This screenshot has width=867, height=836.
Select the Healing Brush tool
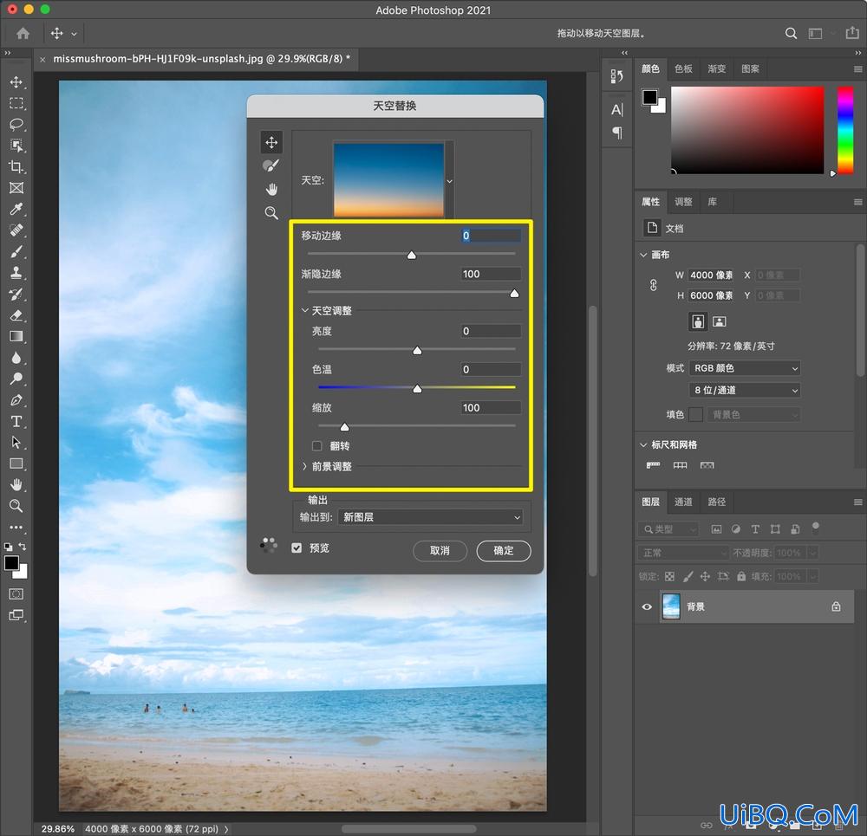tap(16, 230)
